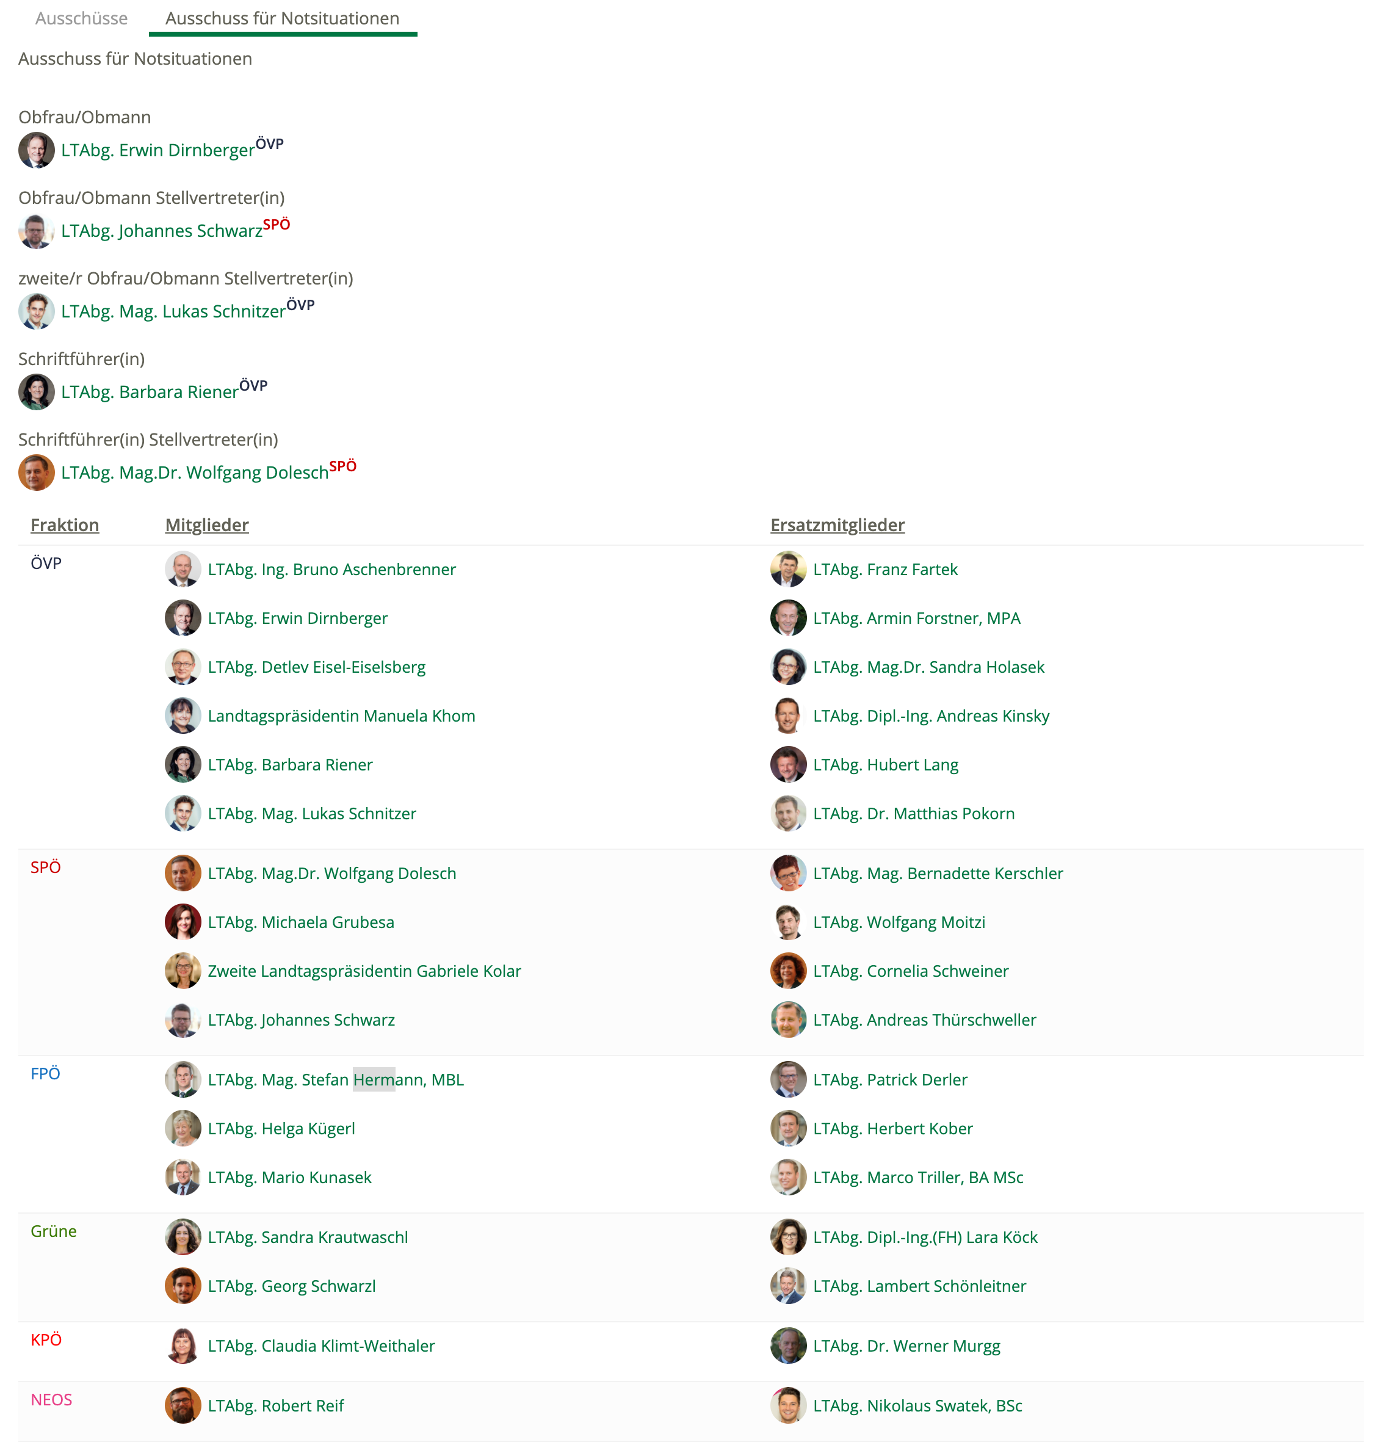
Task: Click Nikolaus Swatek's portrait photo
Action: (x=787, y=1406)
